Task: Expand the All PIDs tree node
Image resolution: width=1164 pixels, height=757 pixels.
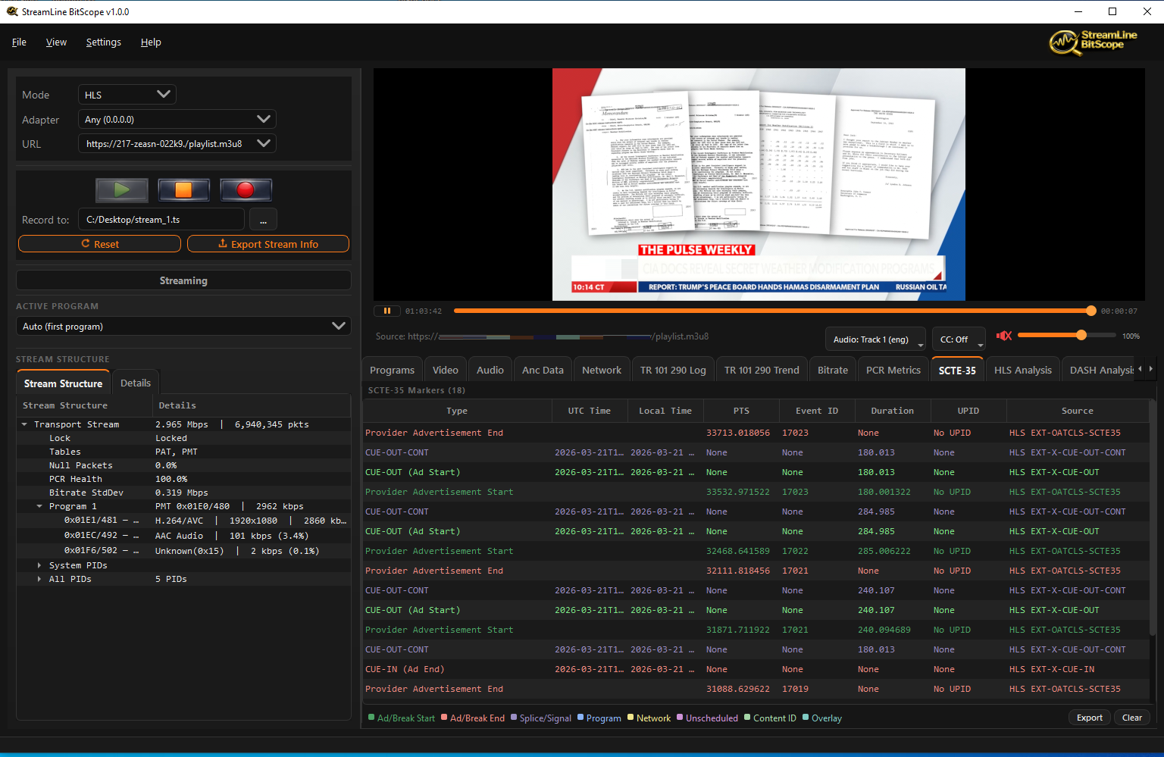Action: click(x=39, y=579)
